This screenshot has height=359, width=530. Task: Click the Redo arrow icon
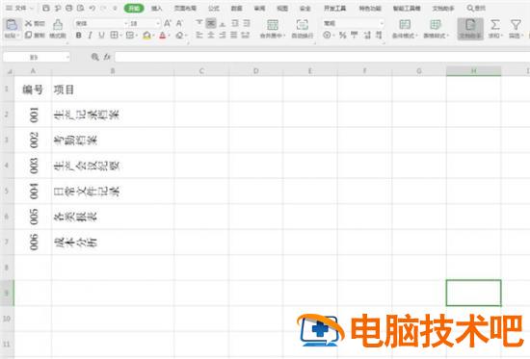pos(103,8)
